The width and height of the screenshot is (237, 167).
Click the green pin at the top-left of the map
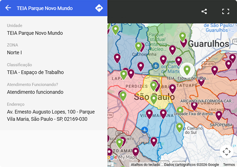(x=116, y=30)
